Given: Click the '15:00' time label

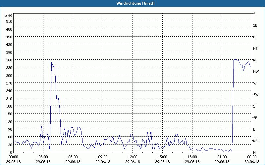Looking at the screenshot, I should 162,157.
